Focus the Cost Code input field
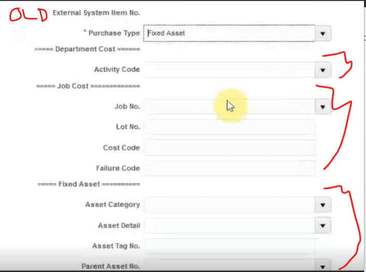 point(230,148)
